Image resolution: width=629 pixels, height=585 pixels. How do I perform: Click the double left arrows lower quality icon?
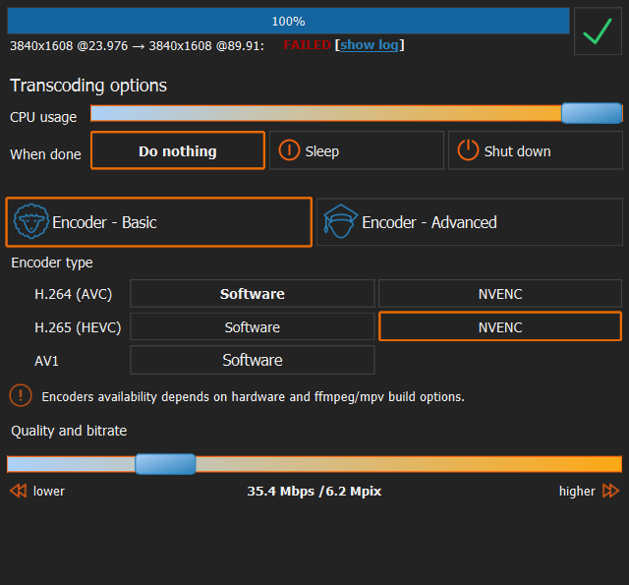tap(18, 491)
